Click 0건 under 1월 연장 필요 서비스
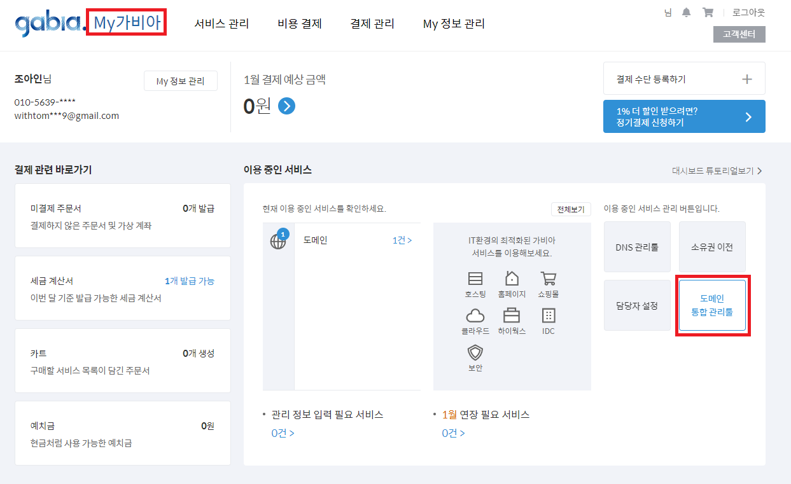Image resolution: width=791 pixels, height=484 pixels. coord(453,433)
